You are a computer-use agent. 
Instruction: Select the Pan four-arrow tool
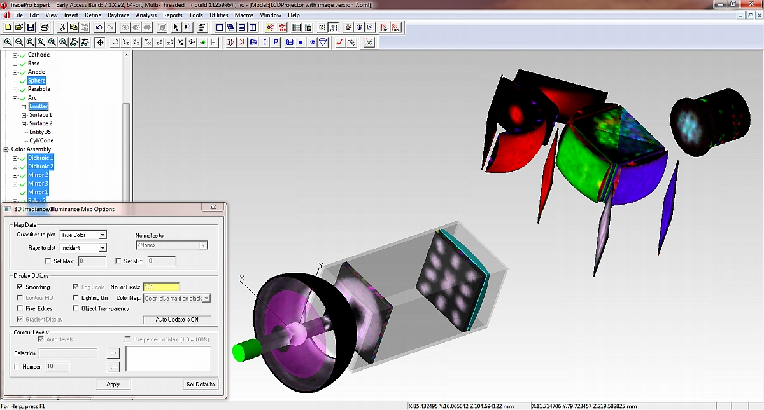tap(100, 43)
